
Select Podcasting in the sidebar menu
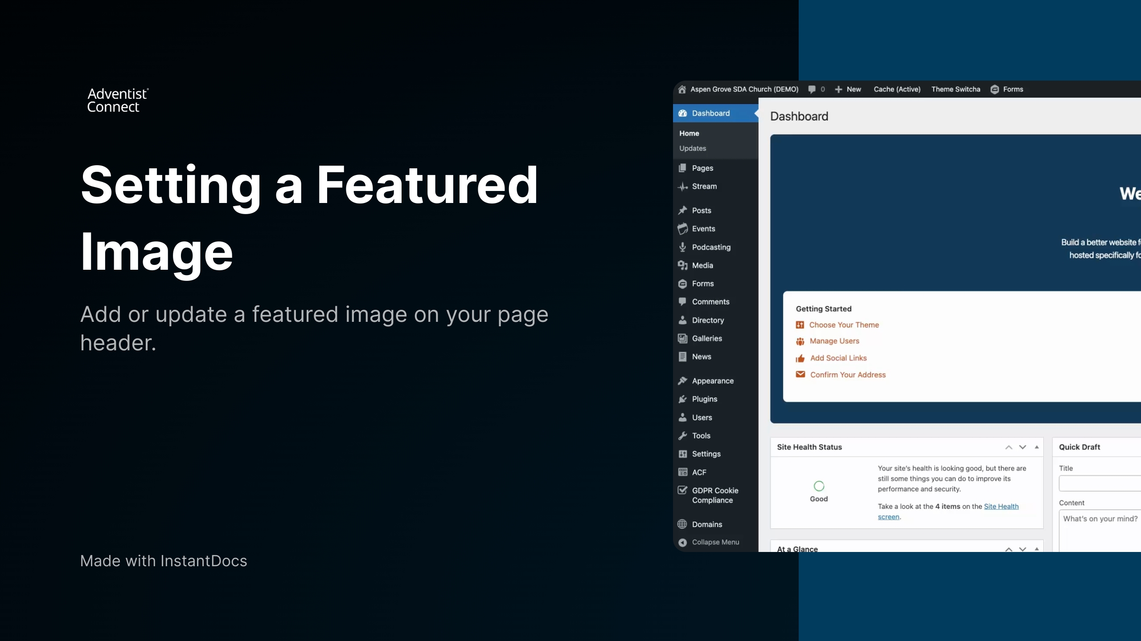point(711,247)
